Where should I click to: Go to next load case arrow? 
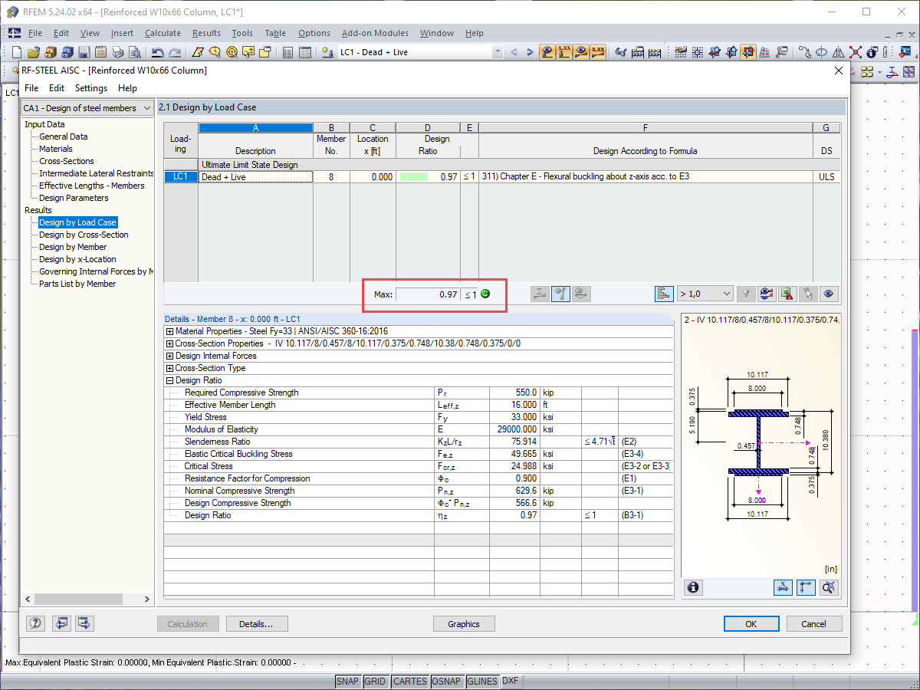[x=529, y=52]
